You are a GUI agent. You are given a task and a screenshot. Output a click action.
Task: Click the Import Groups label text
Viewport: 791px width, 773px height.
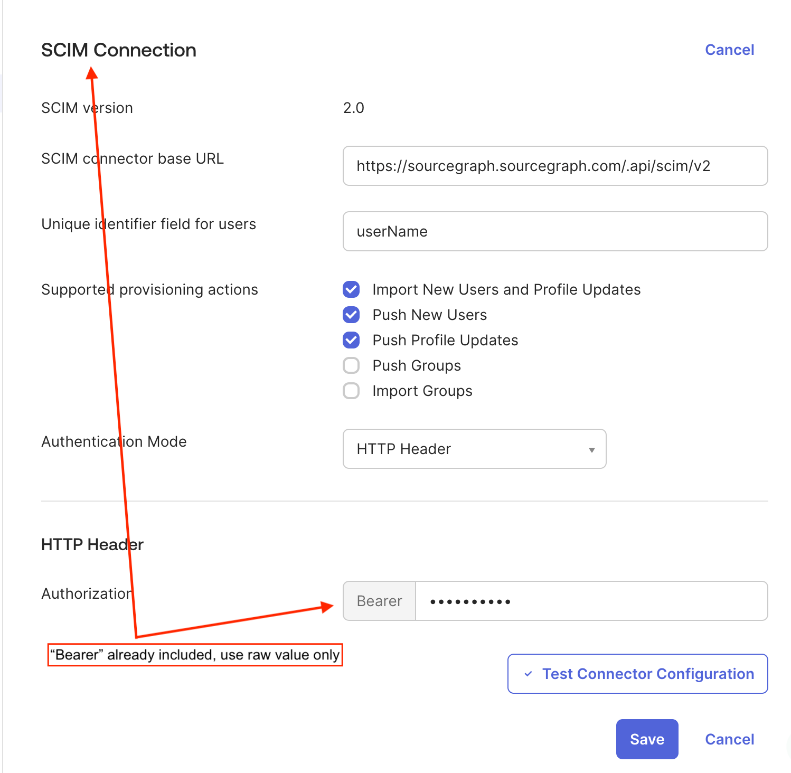tap(422, 391)
